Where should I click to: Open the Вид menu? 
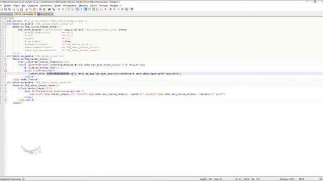click(x=24, y=6)
